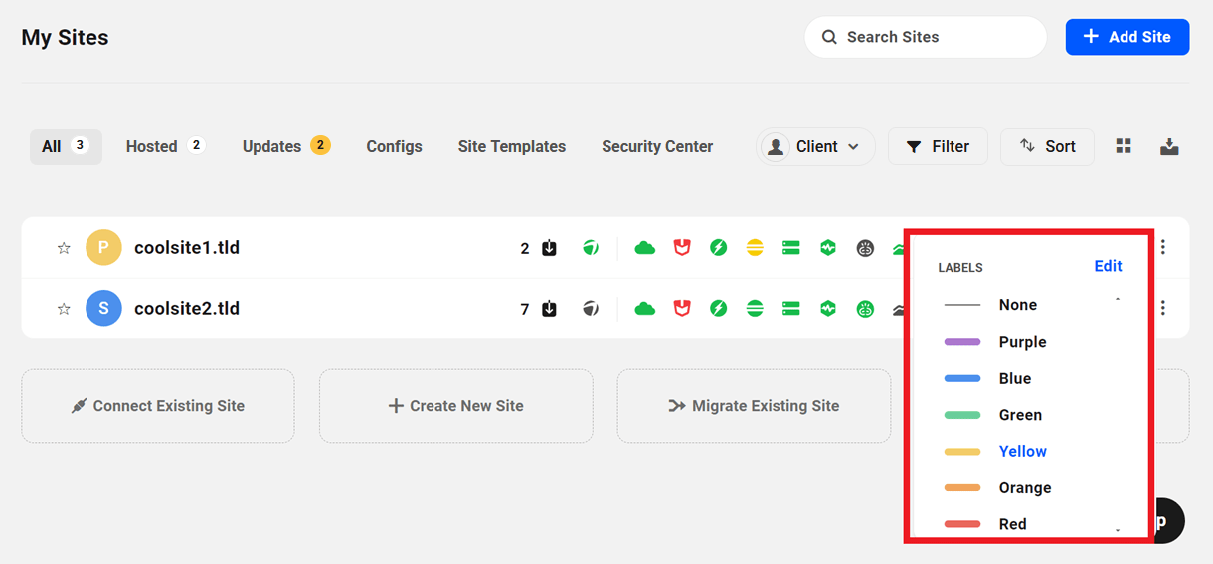
Task: Click the server stack icon for coolsite1.tld
Action: [x=791, y=248]
